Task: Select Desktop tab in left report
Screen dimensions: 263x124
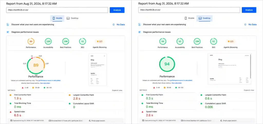Action: 72,18
